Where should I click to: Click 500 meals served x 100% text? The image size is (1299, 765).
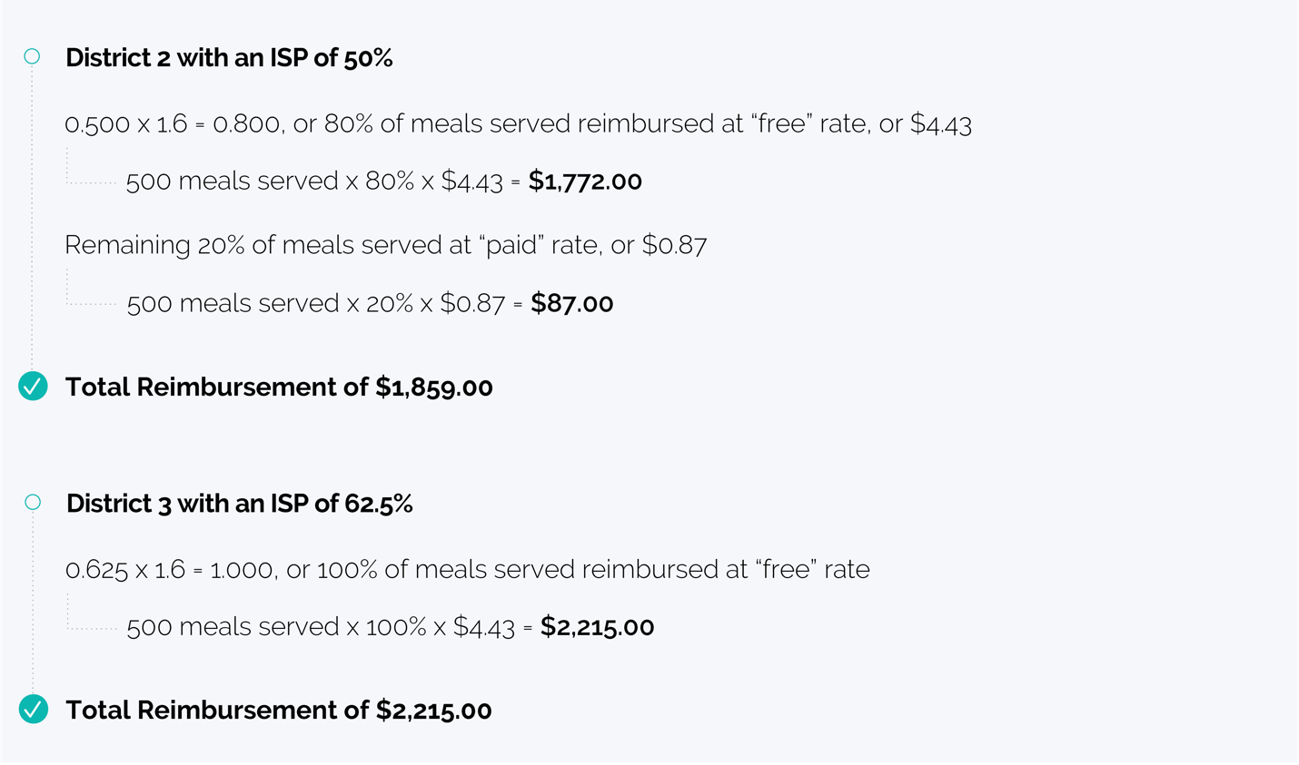pos(276,627)
